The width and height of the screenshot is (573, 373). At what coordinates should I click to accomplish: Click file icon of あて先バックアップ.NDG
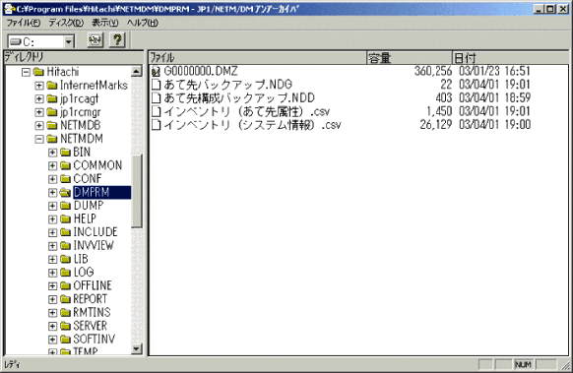tap(156, 85)
